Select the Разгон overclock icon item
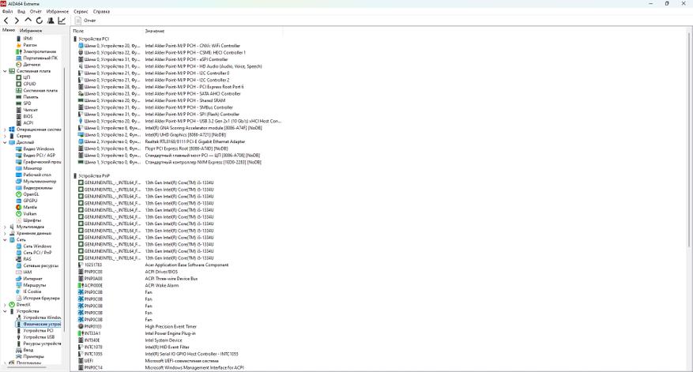 (x=18, y=45)
